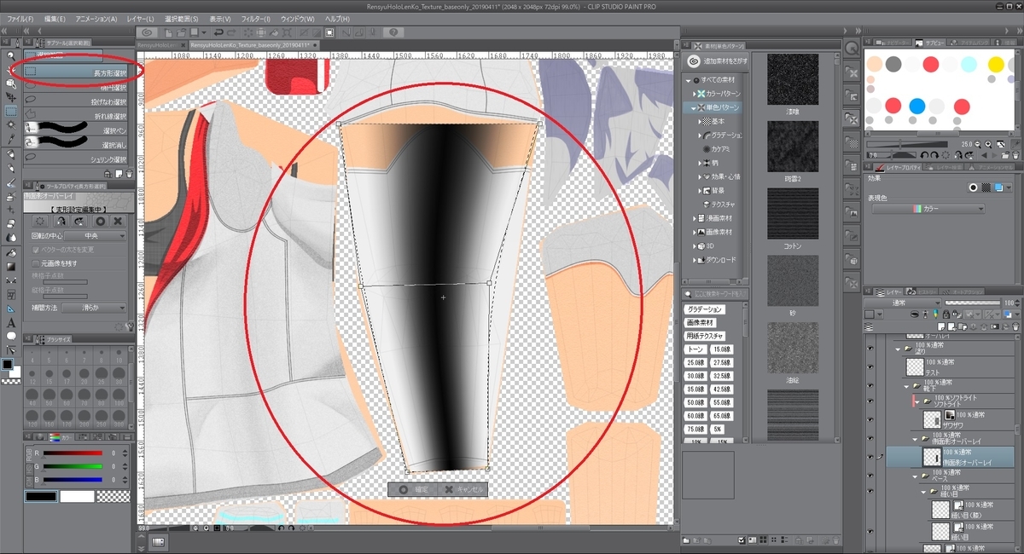
Task: Click the 用紙テクスチャ tag button
Action: point(705,336)
